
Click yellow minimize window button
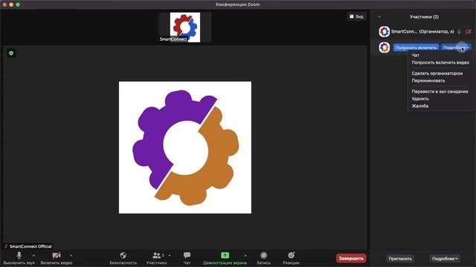(11, 4)
